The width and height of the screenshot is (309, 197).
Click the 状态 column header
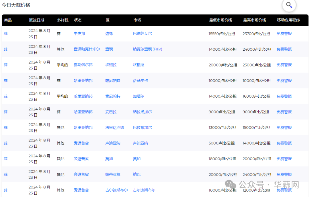coord(78,20)
